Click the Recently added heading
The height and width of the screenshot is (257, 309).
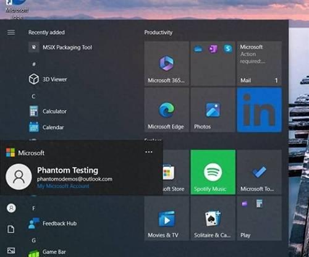pos(46,32)
